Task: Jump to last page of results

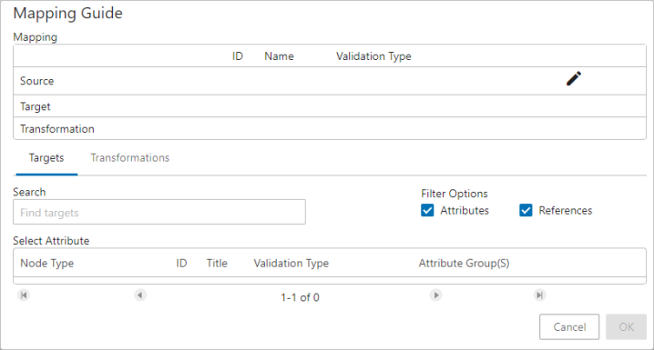Action: (540, 295)
